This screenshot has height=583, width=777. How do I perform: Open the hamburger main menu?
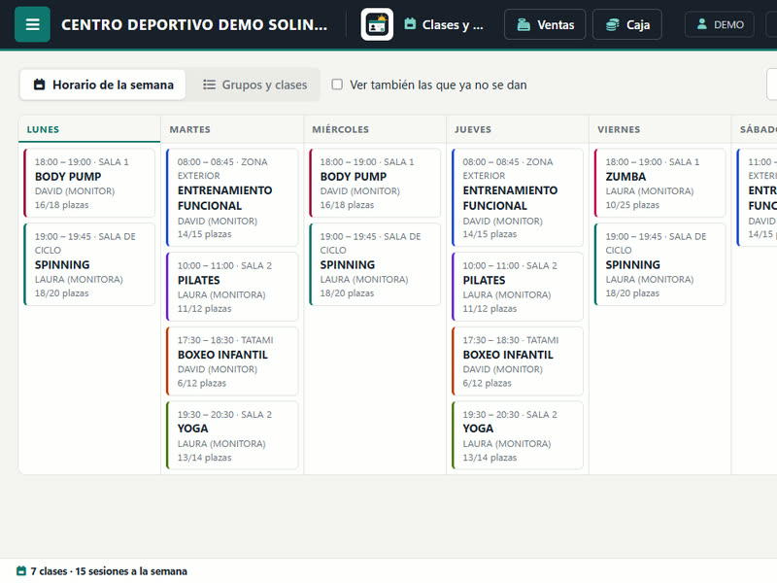[32, 24]
